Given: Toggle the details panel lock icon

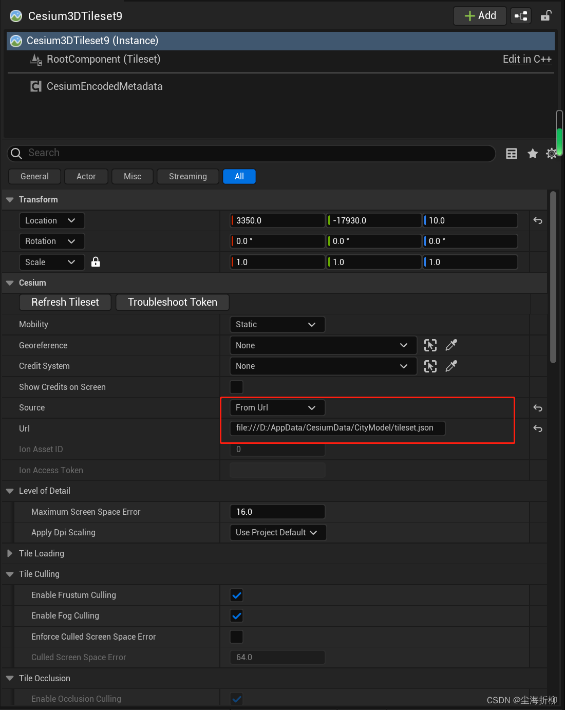Looking at the screenshot, I should coord(546,16).
